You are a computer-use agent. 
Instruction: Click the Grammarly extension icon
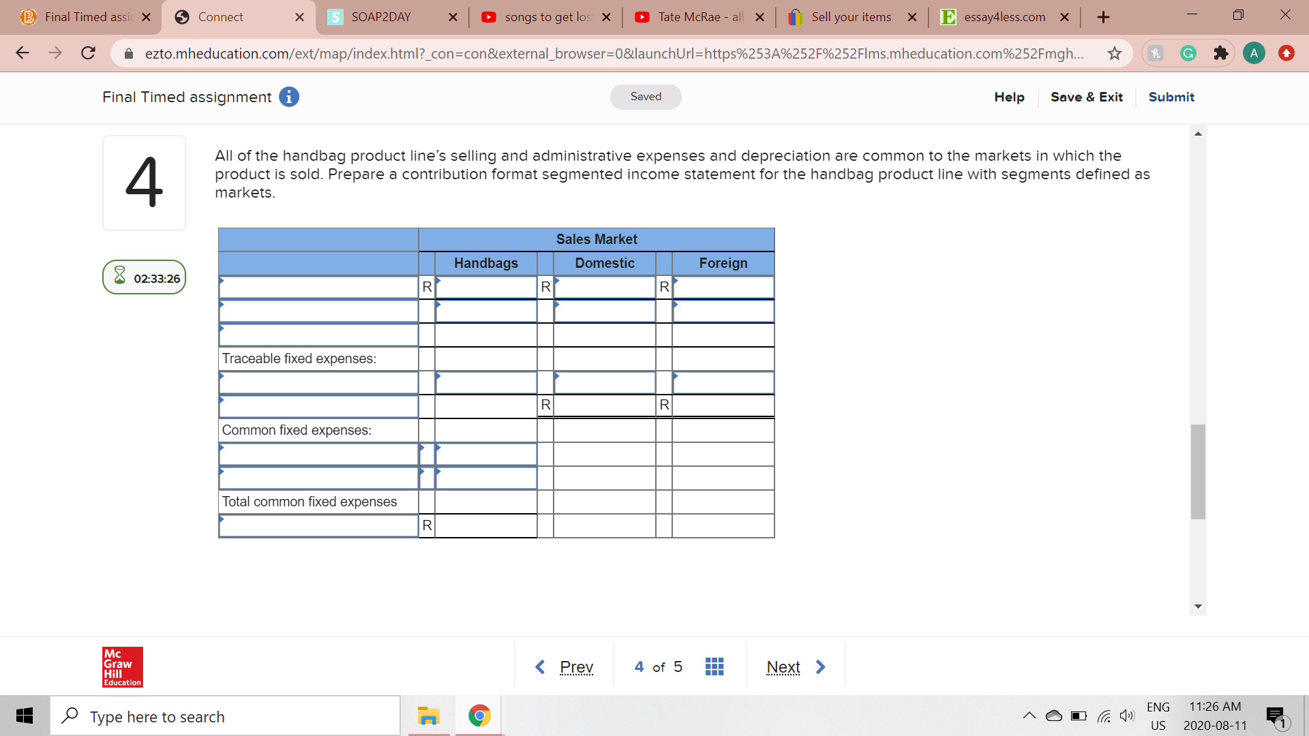click(x=1188, y=53)
